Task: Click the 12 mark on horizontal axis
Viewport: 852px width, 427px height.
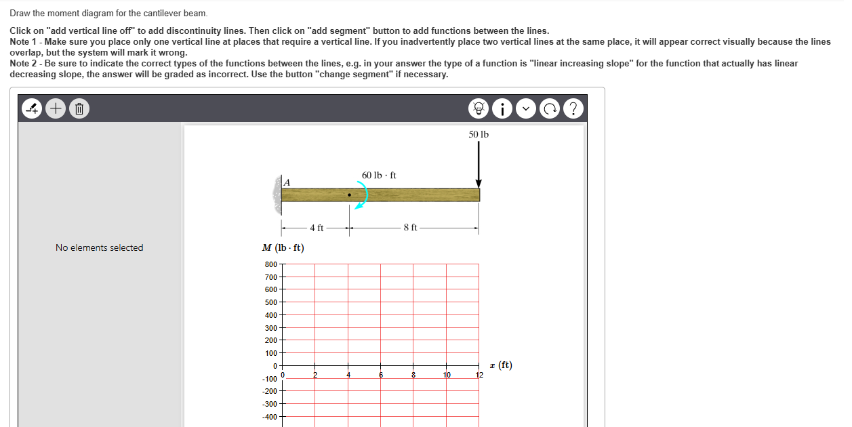Action: point(479,374)
